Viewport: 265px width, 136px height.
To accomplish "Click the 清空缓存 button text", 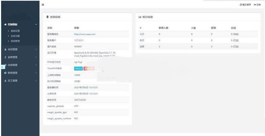I will [247, 5].
